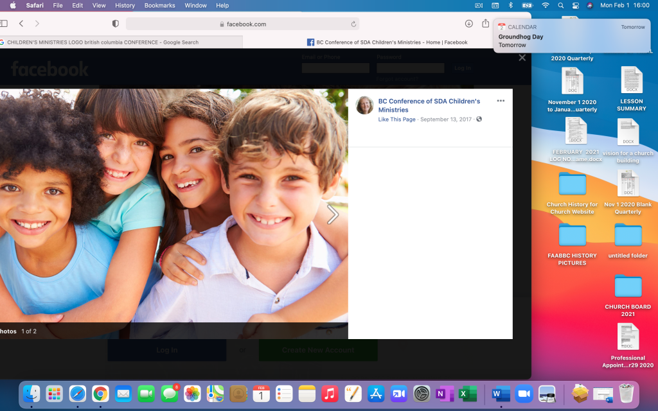This screenshot has height=411, width=658.
Task: Switch to the Google Search tab
Action: click(121, 42)
